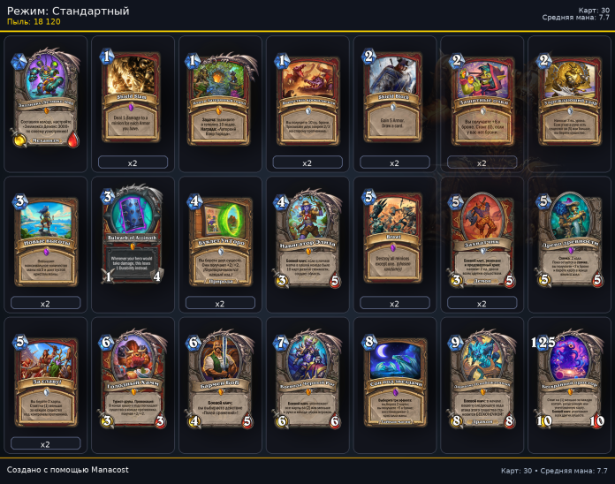Viewport: 615px width, 484px height.
Task: Click the x2 badge under Shield Block
Action: [x=395, y=163]
